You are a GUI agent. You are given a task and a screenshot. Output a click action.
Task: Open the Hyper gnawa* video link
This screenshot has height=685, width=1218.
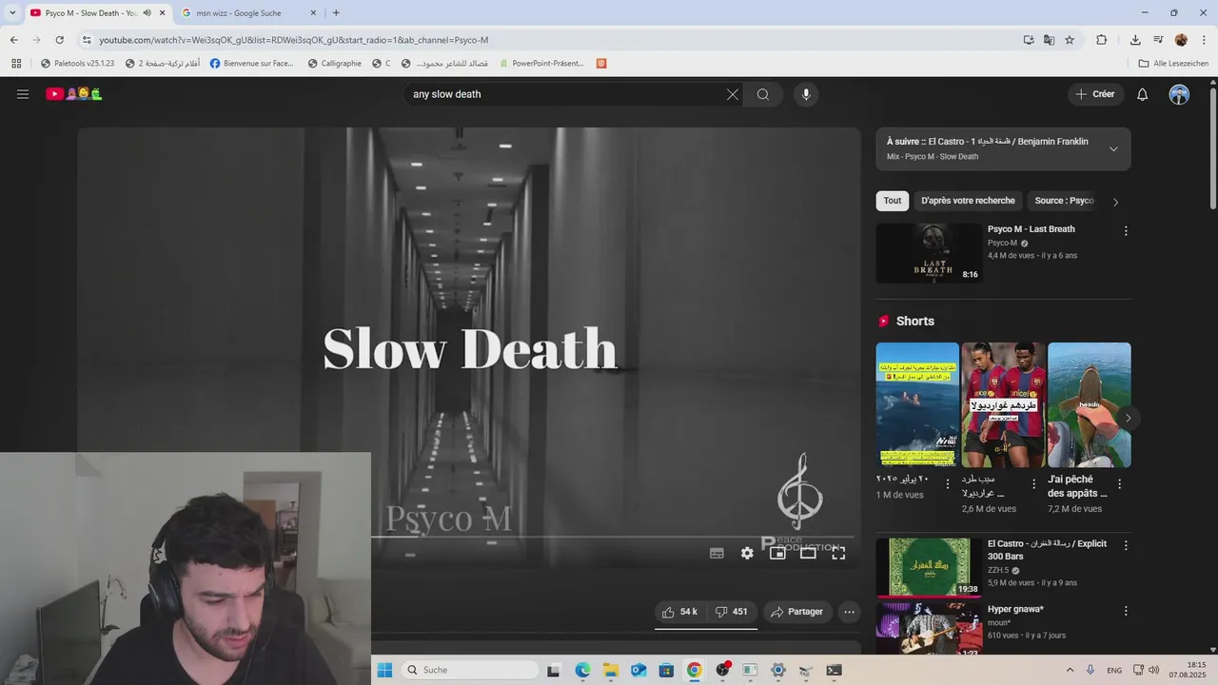tap(1015, 609)
